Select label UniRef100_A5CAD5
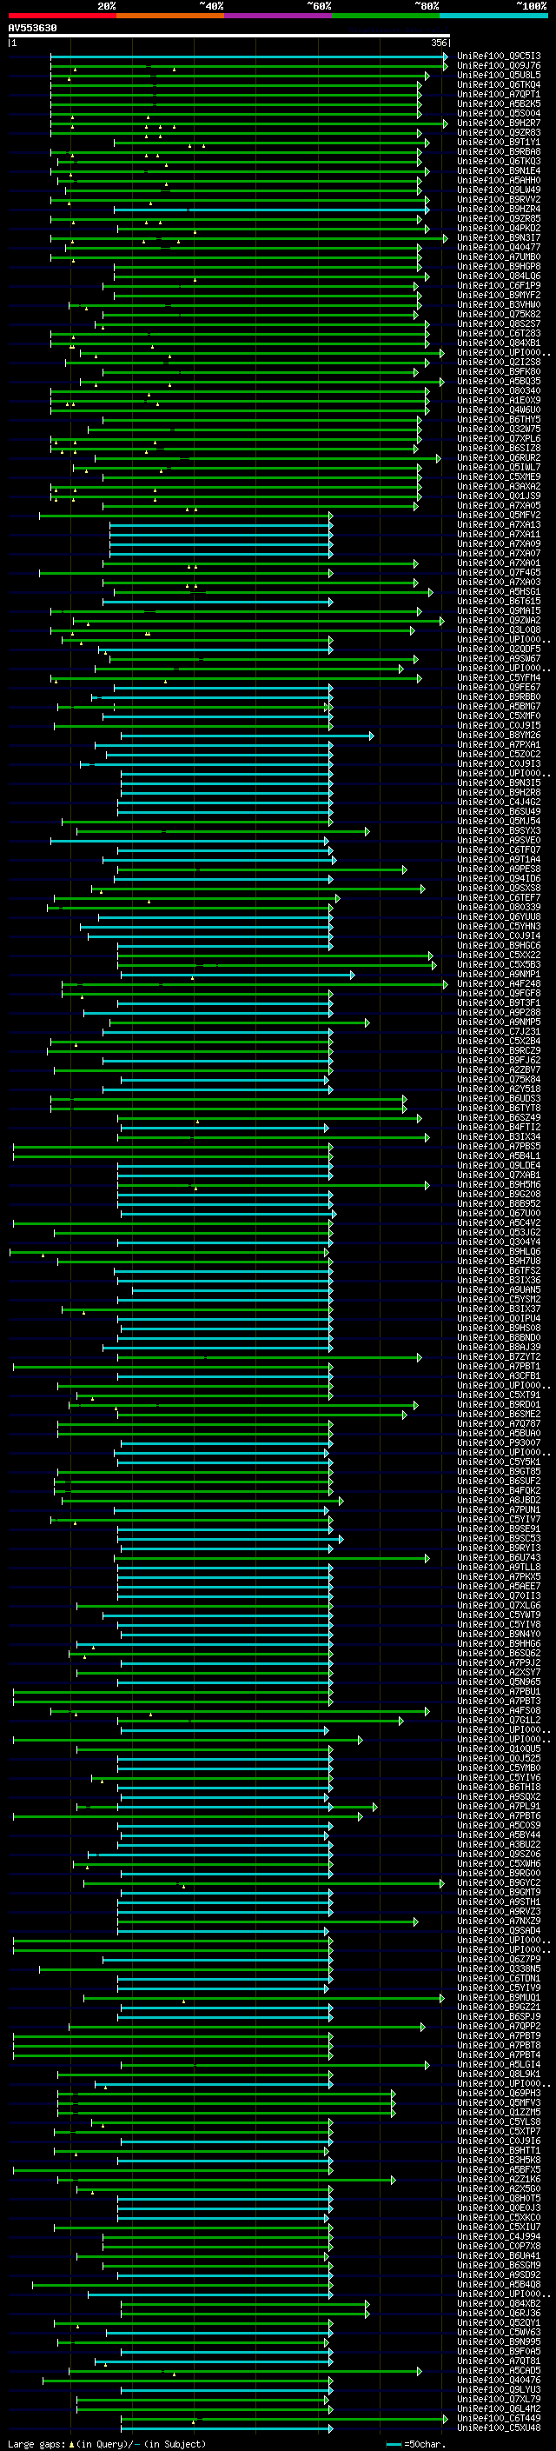 tap(499, 2370)
